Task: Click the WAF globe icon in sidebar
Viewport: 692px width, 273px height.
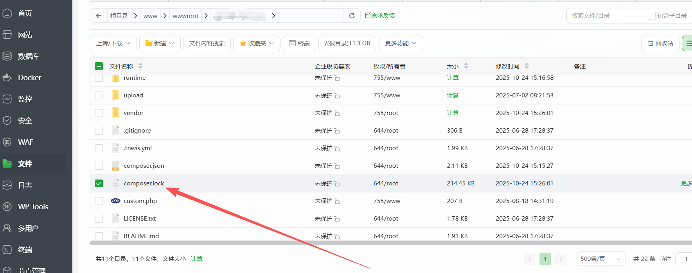Action: pos(7,142)
